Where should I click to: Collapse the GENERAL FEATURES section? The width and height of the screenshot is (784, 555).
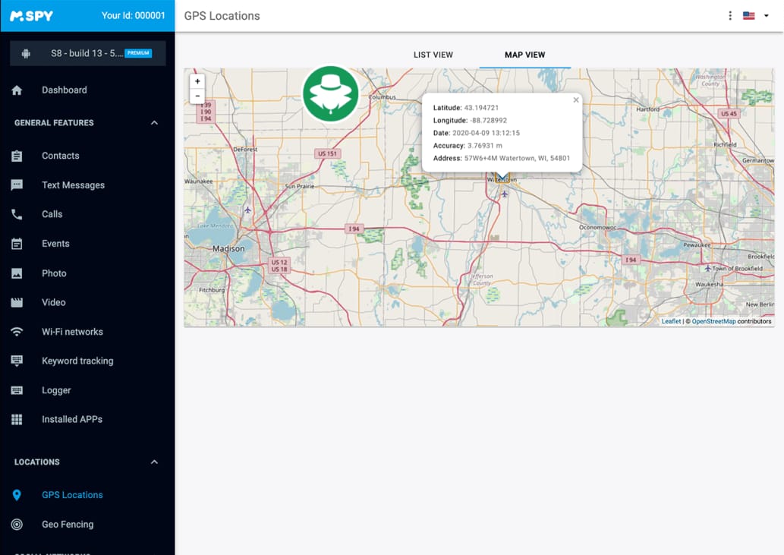click(x=154, y=122)
